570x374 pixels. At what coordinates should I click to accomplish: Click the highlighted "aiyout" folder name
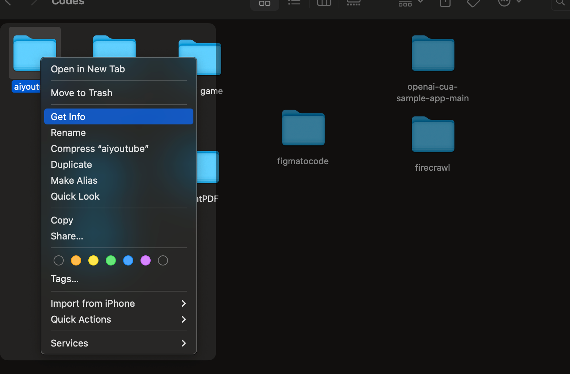coord(27,87)
